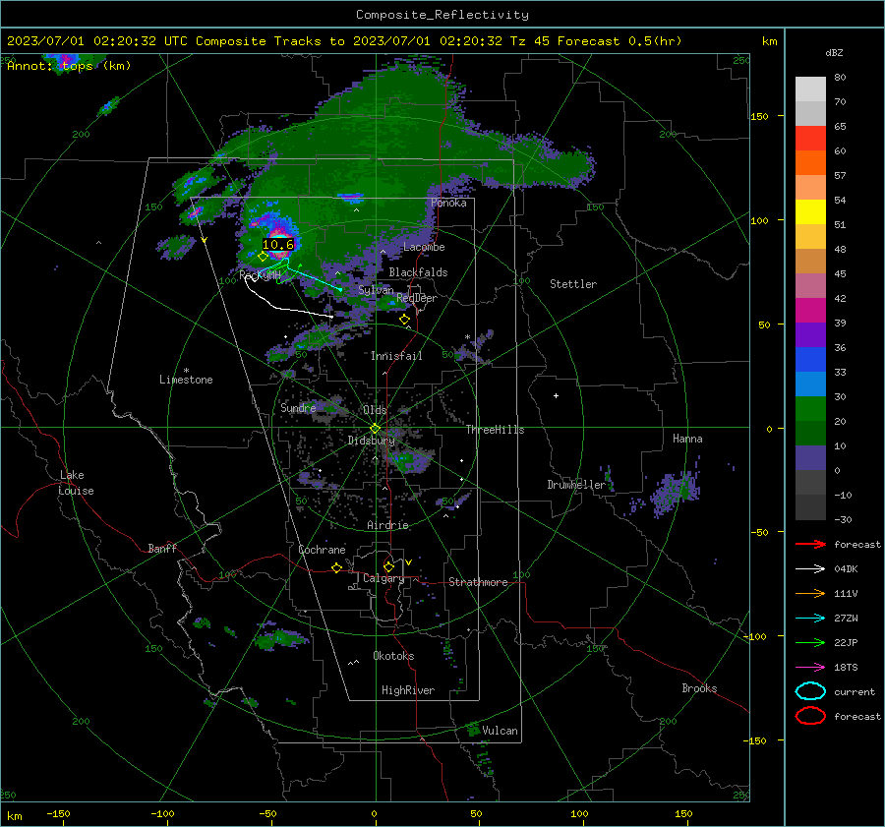Image resolution: width=885 pixels, height=827 pixels.
Task: Click the Composite_Reflectivity title
Action: (442, 15)
